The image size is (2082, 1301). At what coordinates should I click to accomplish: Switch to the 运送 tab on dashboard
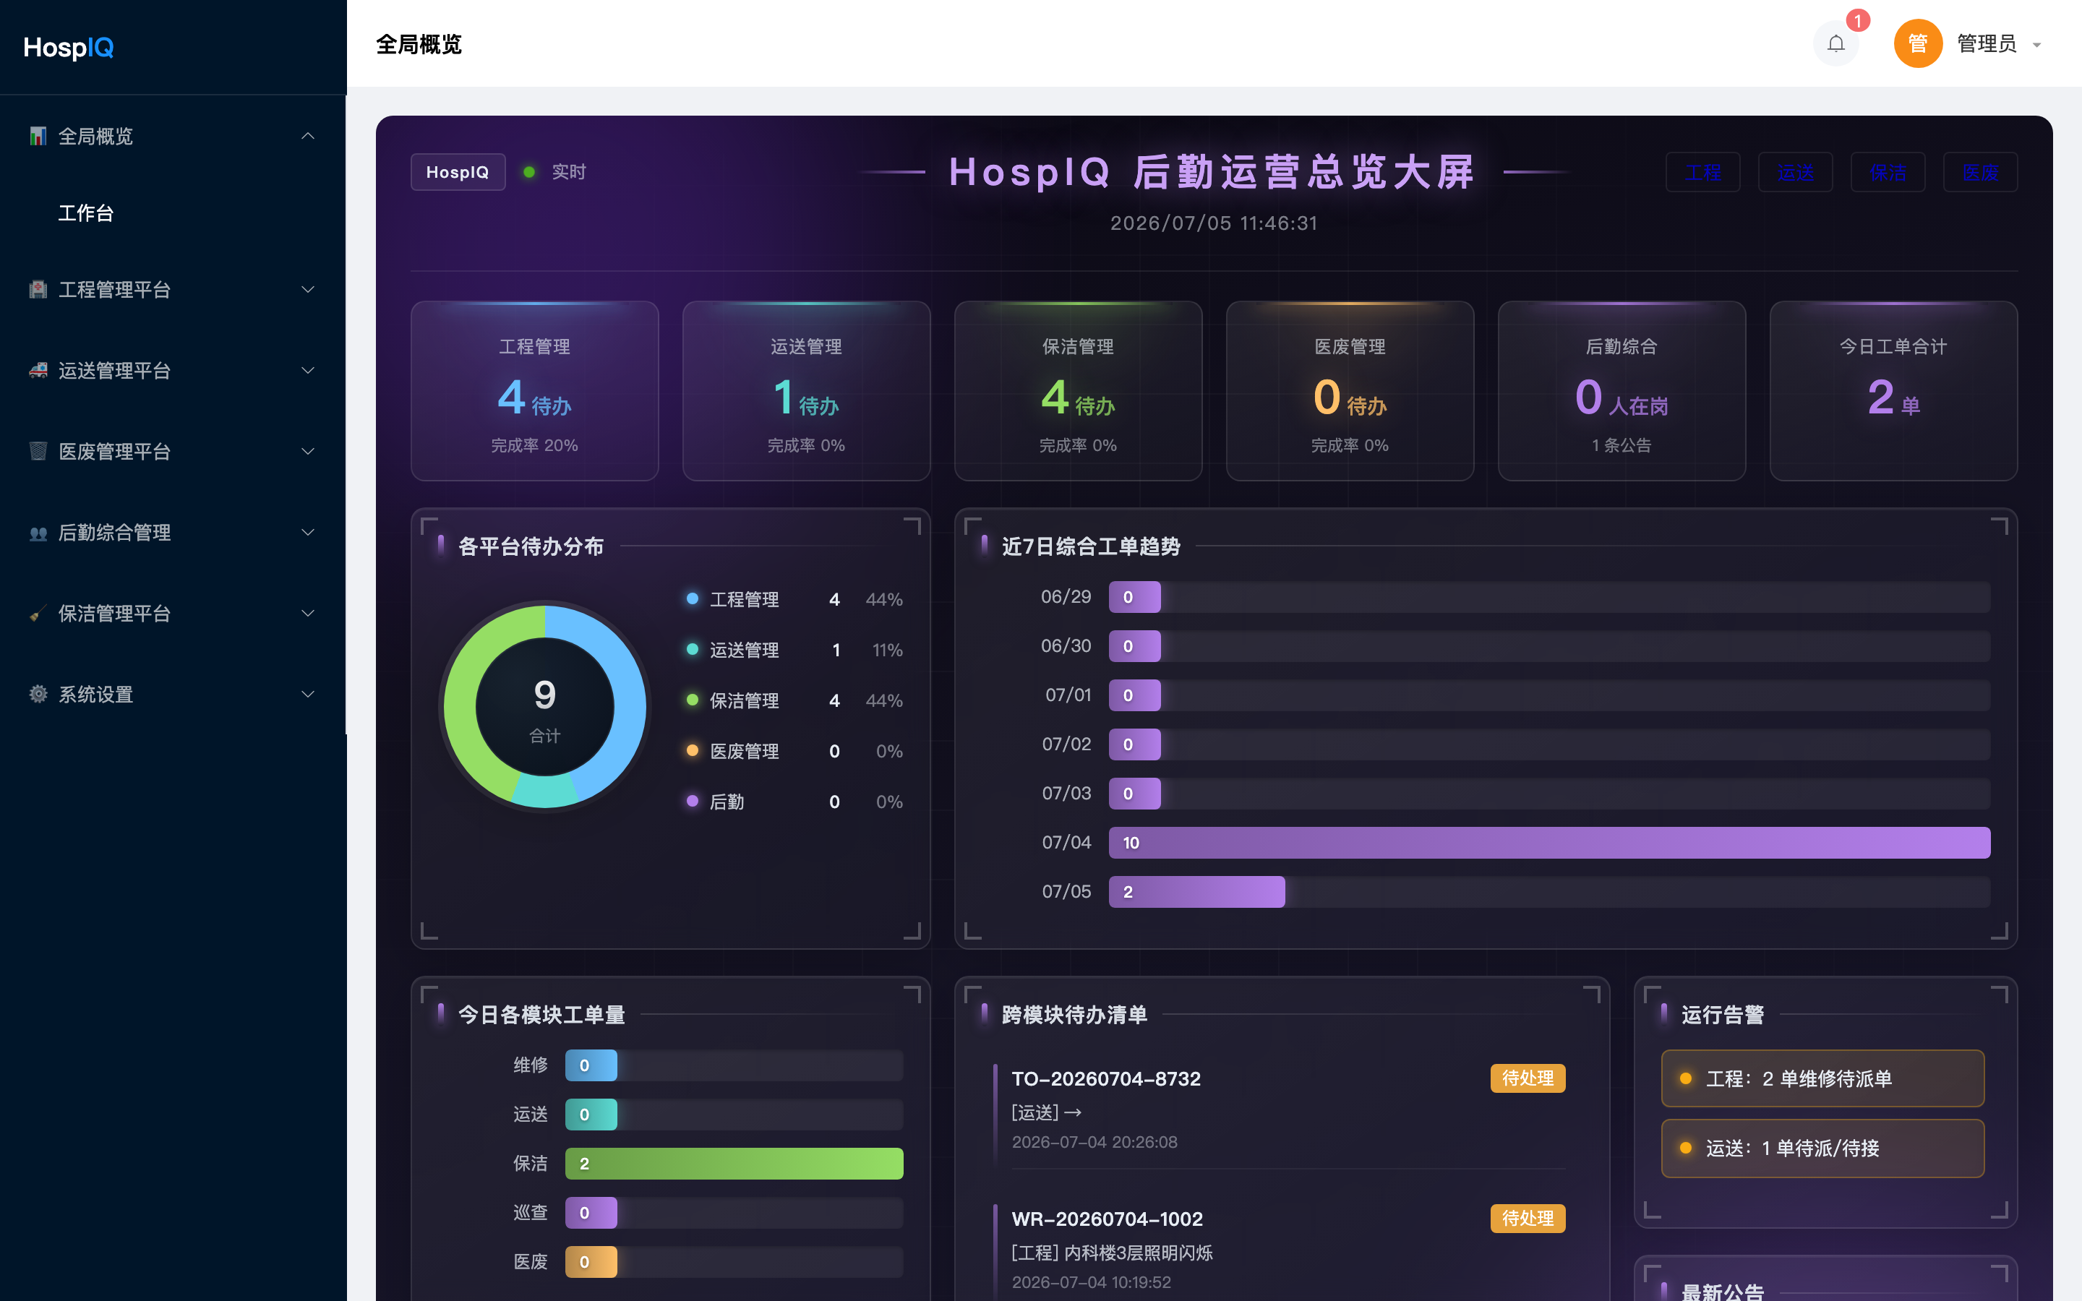1796,172
